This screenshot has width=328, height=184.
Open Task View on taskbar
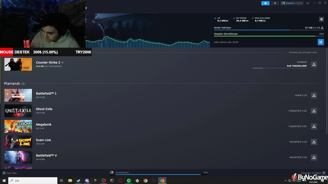tap(61, 181)
